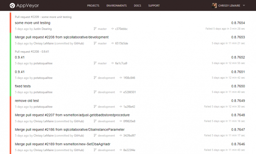
Task: Open commit hash 8e223f4e
Action: [x=129, y=150]
